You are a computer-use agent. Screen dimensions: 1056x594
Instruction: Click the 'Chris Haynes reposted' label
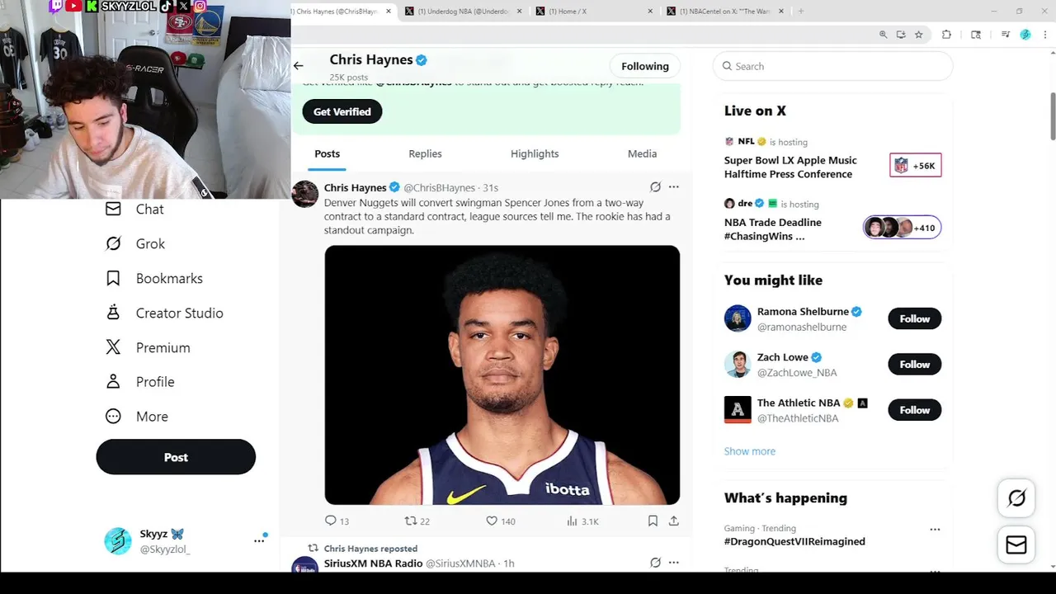point(370,549)
